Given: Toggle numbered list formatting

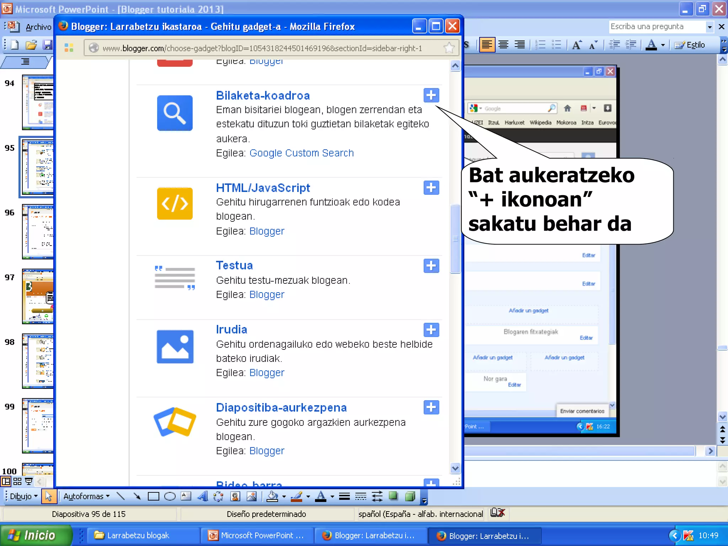Looking at the screenshot, I should (x=540, y=45).
